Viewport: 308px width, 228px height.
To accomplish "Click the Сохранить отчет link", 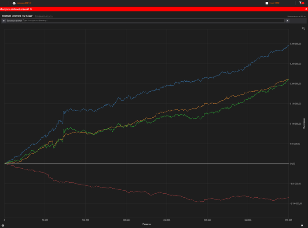I will (x=44, y=16).
